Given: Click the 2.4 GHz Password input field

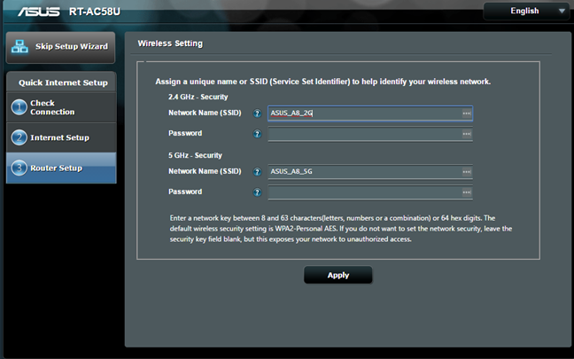Looking at the screenshot, I should 370,134.
